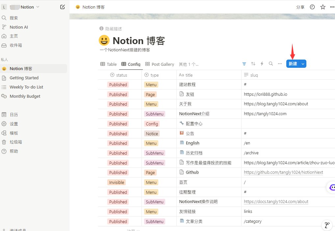Show the other hidden views 其他 1 个
Screen dimensions: 335x231
(189, 64)
